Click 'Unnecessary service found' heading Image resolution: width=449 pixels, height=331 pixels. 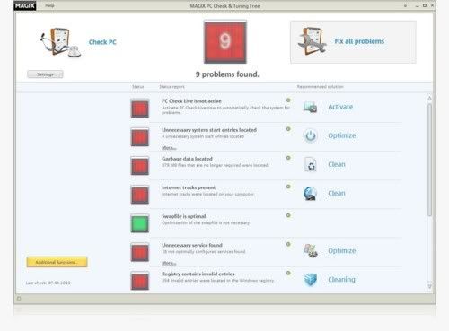[192, 245]
